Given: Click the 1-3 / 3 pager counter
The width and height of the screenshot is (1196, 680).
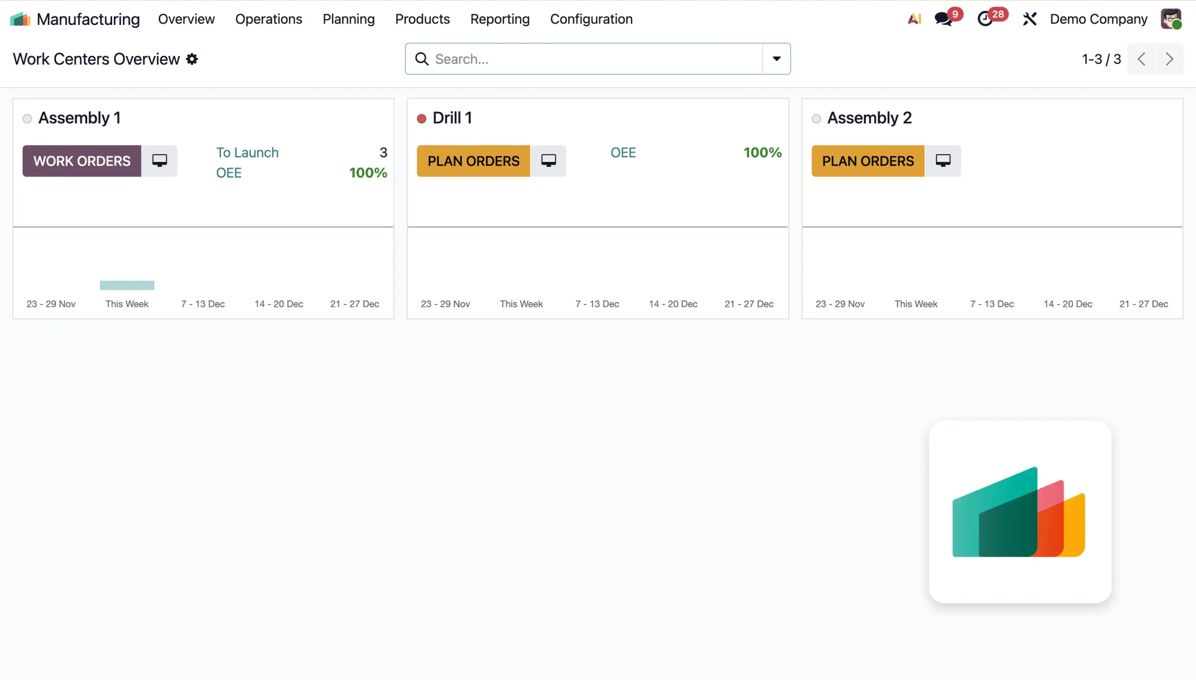Looking at the screenshot, I should [1101, 59].
